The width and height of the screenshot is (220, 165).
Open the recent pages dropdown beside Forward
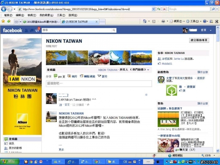[x=14, y=9]
